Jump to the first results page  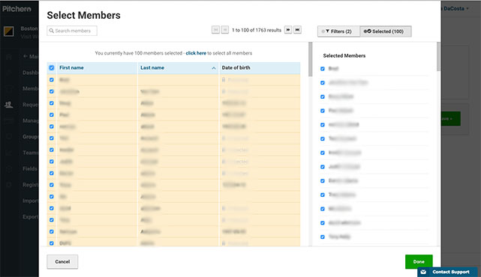pyautogui.click(x=215, y=30)
